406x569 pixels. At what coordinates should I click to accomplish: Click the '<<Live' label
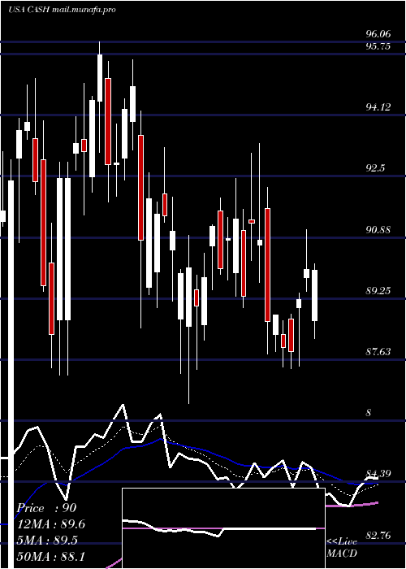coord(342,542)
